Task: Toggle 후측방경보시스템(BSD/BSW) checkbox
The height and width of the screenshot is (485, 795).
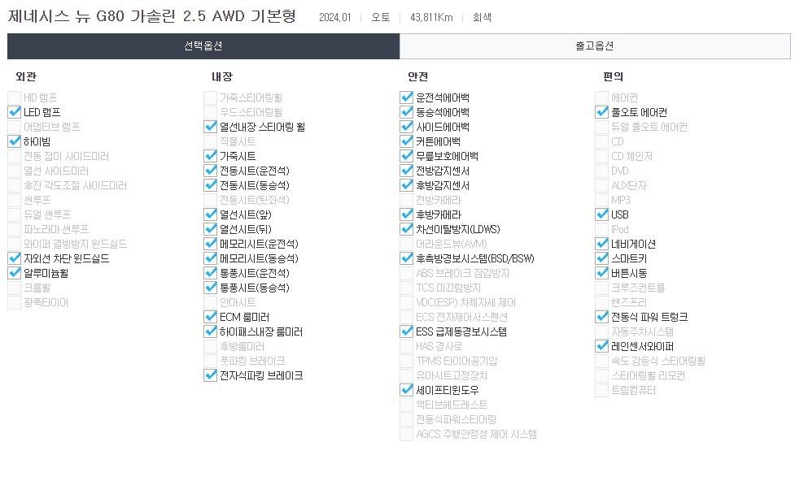Action: click(x=407, y=258)
